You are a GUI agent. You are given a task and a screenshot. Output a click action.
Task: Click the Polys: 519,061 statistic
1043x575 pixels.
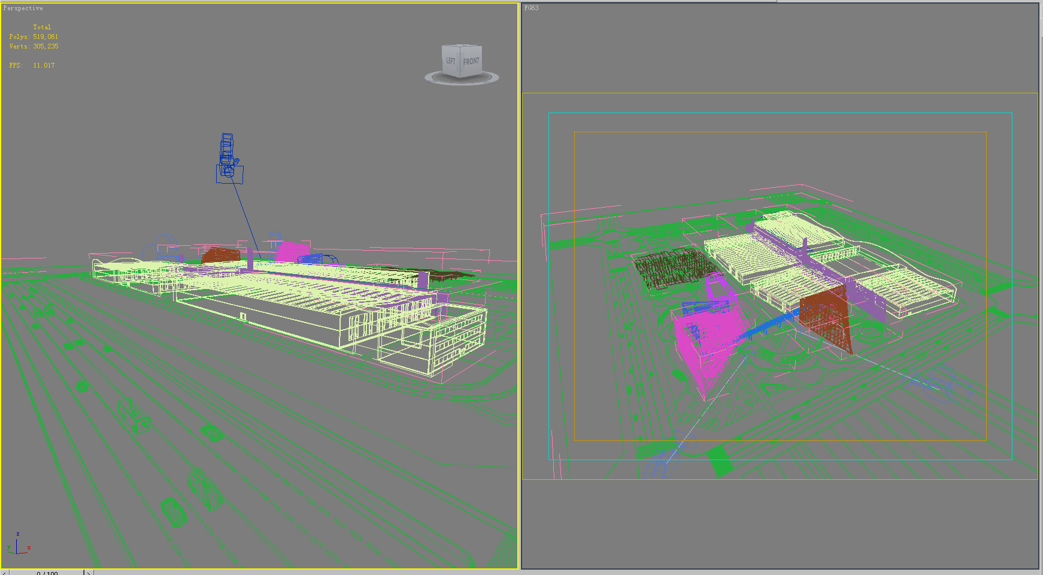pos(34,37)
